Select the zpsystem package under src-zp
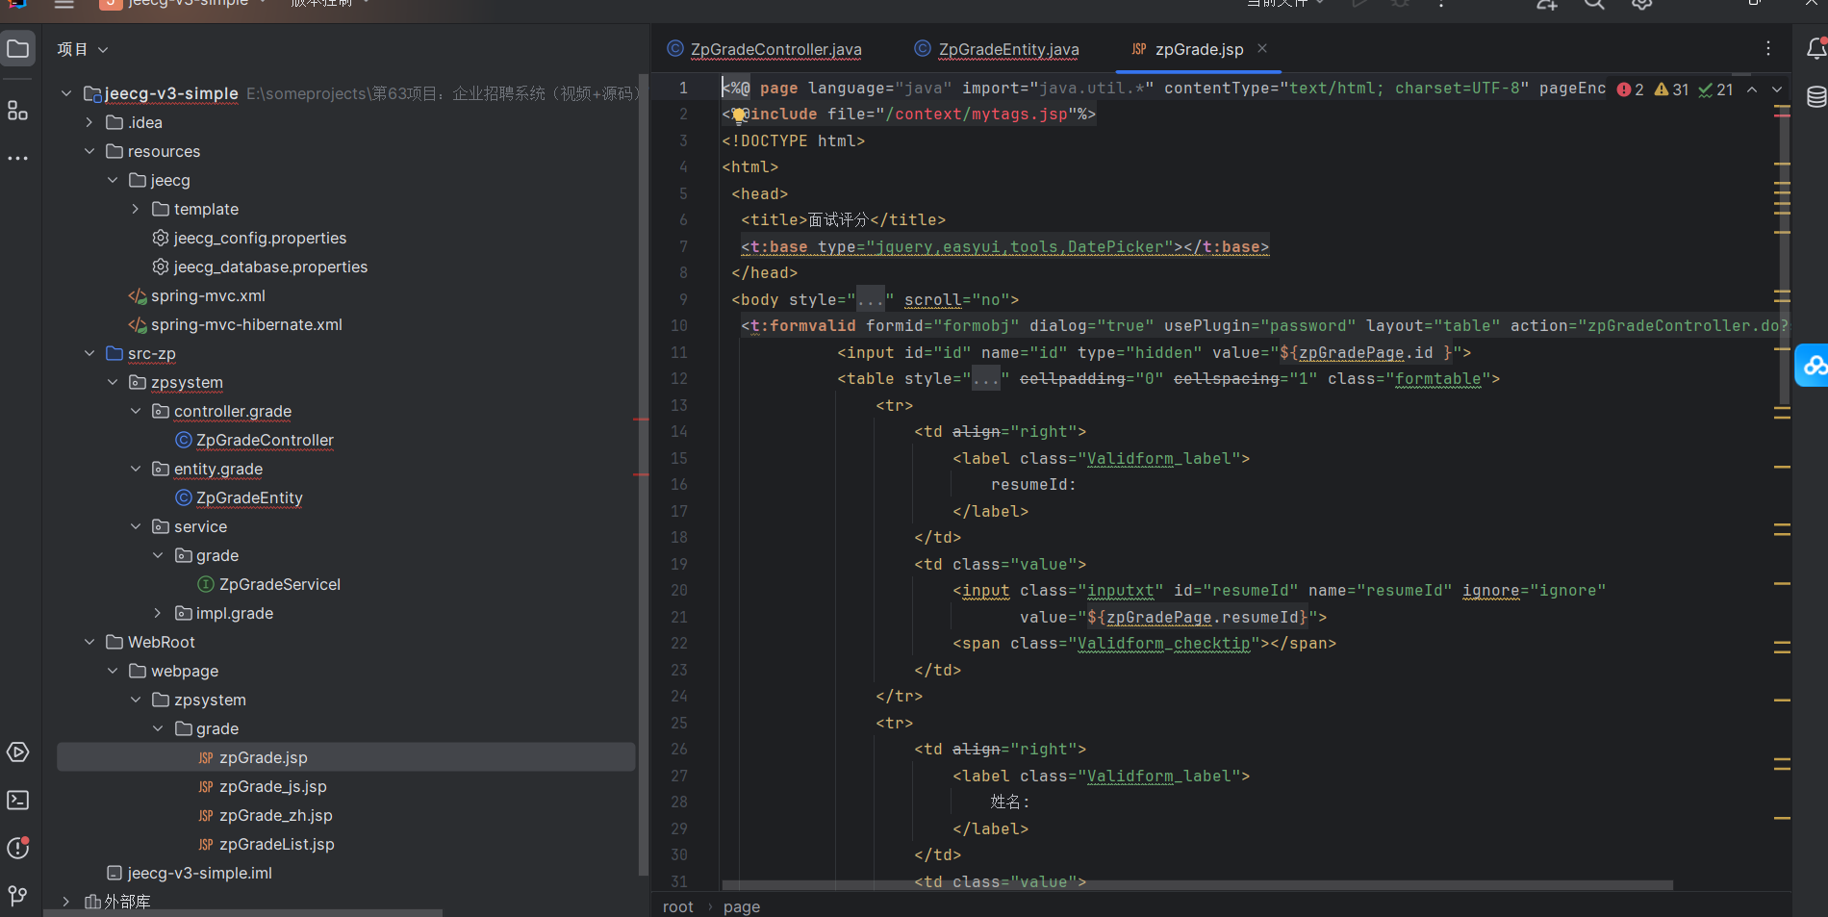The width and height of the screenshot is (1828, 917). pyautogui.click(x=187, y=382)
